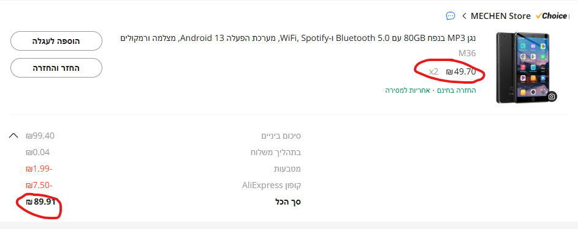Viewport: 578px width, 229px height.
Task: Click the Choice badge logo
Action: tap(551, 16)
